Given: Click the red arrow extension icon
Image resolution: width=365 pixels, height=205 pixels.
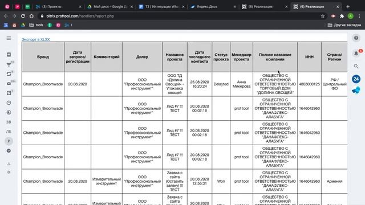Looking at the screenshot, I should 333,16.
